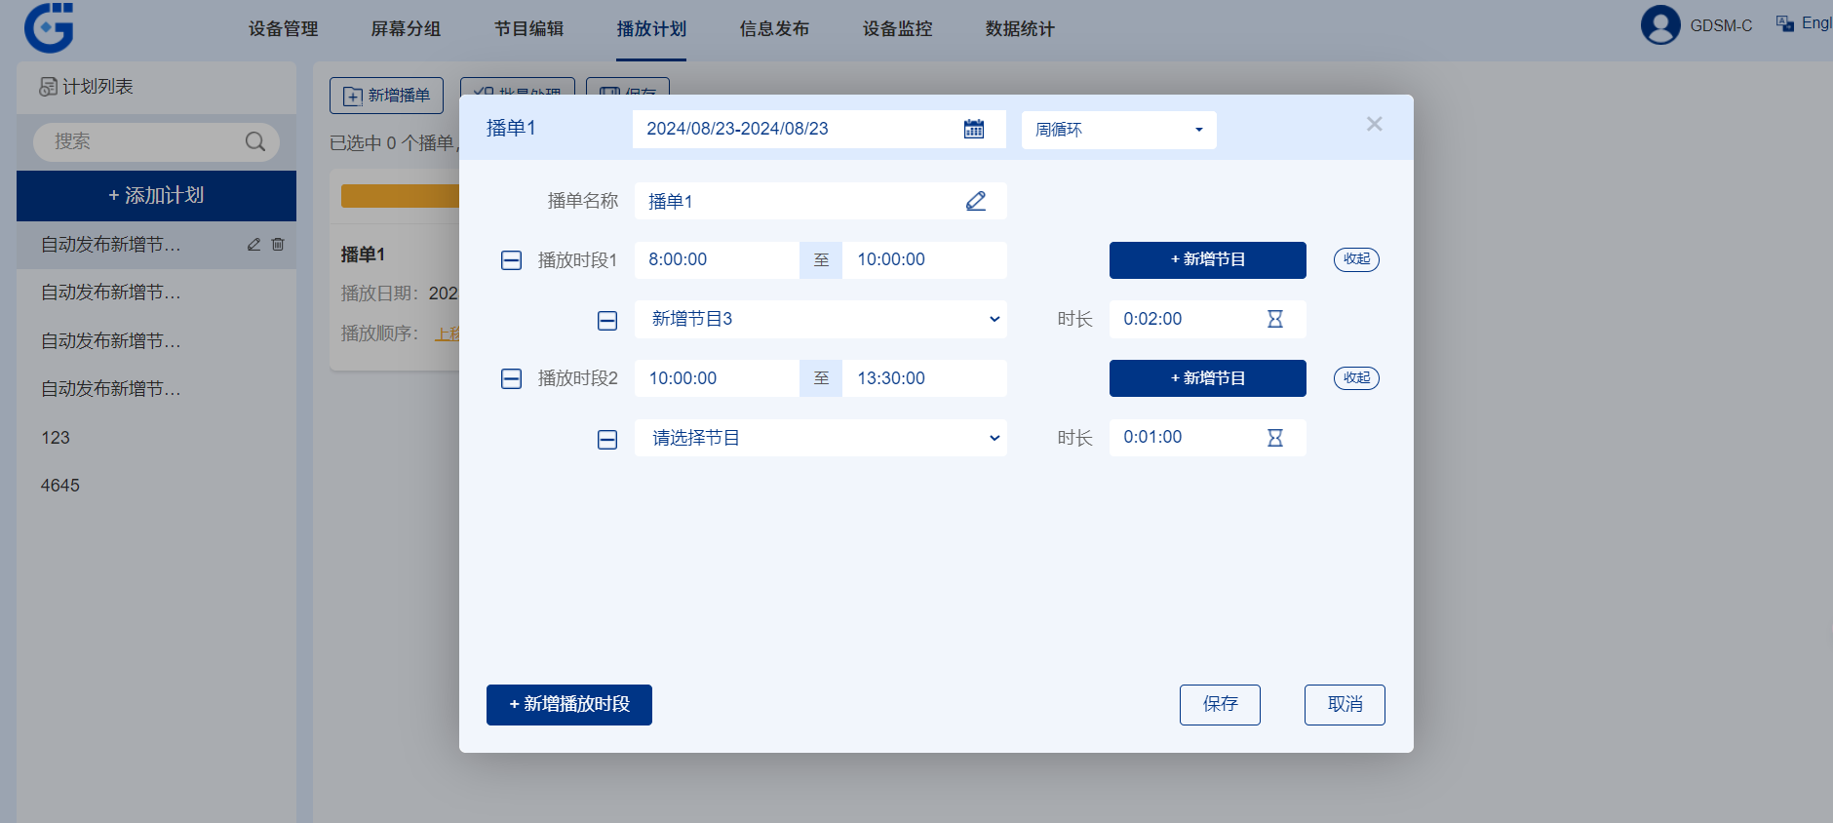The image size is (1833, 823).
Task: Remove 播放时段2 with its minus box
Action: (511, 378)
